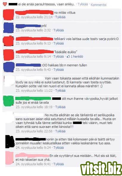Screen dimensions: 122x176
Task: Like the comment posted at 22:58
Action: point(60,131)
